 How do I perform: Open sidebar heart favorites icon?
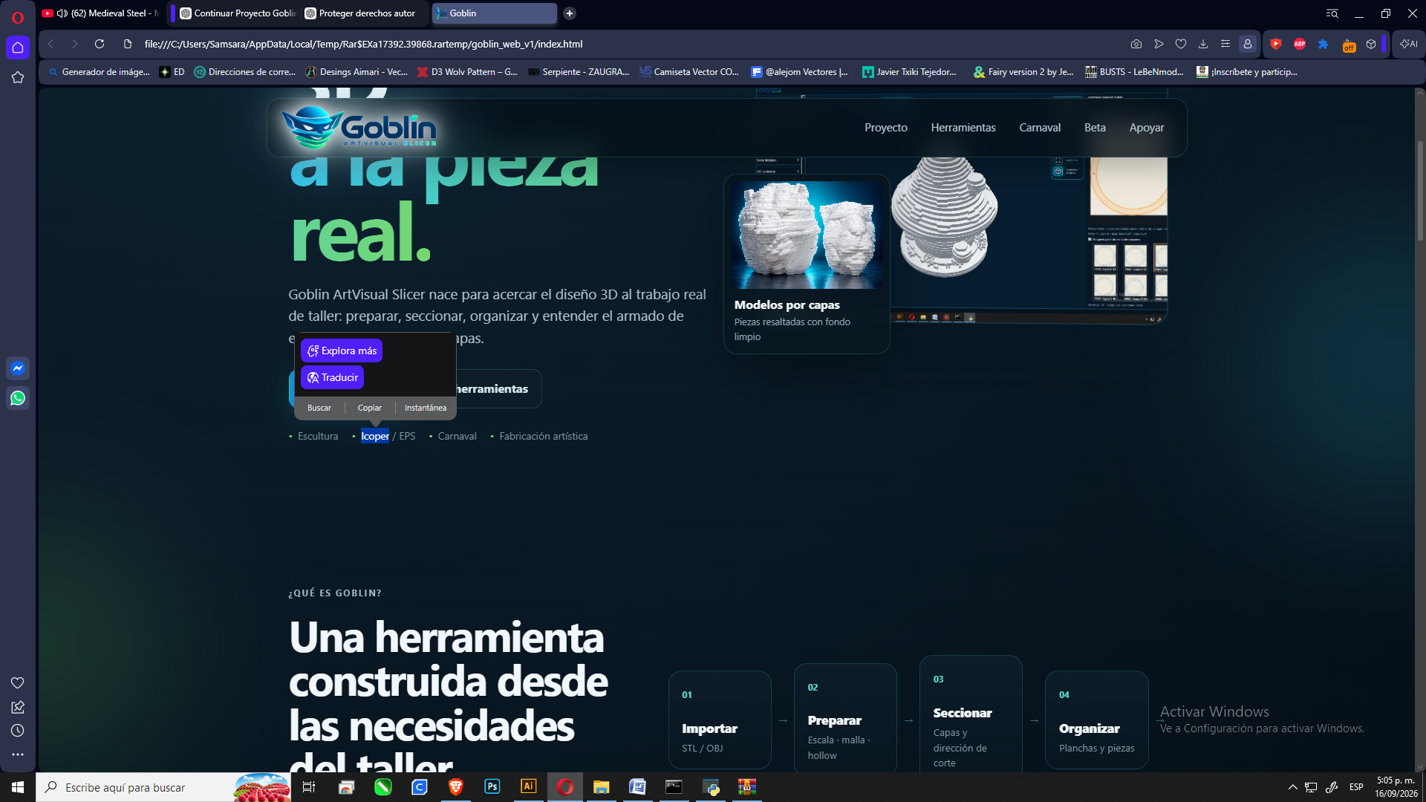(18, 683)
